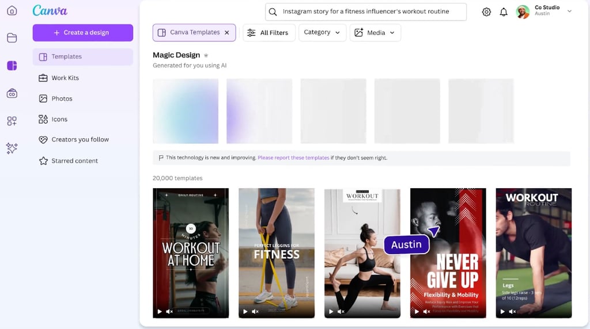
Task: Open the notifications bell
Action: tap(504, 12)
